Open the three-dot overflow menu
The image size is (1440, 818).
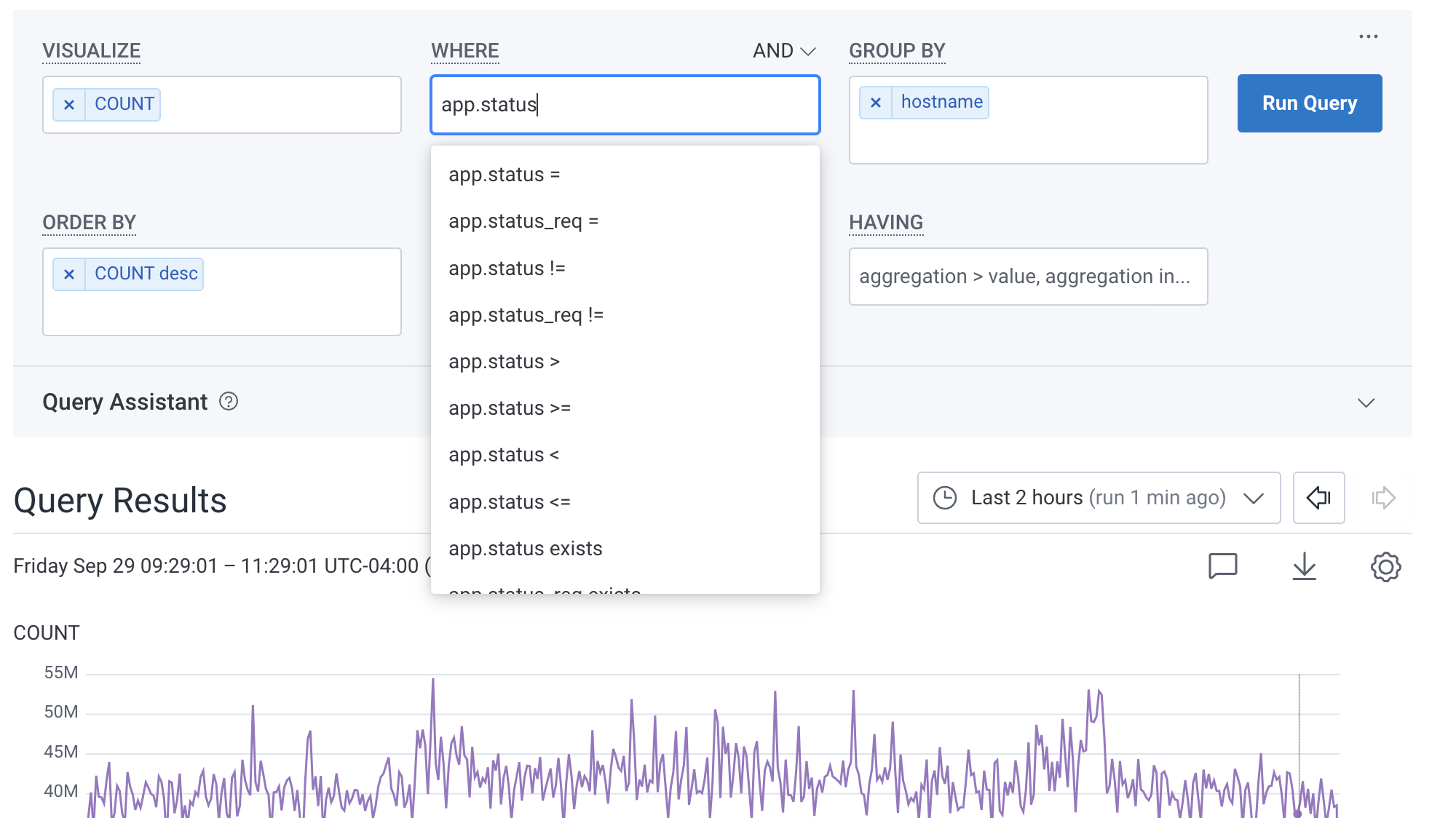(1369, 36)
